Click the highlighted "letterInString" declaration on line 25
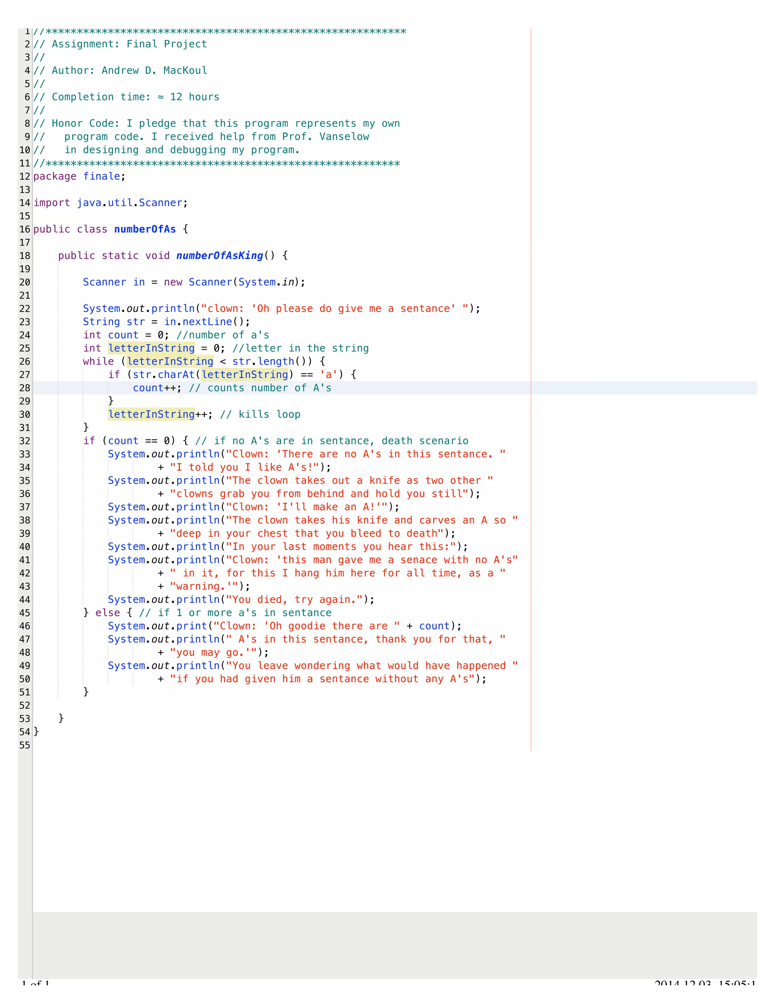Screen dimensions: 775x1003 [151, 348]
